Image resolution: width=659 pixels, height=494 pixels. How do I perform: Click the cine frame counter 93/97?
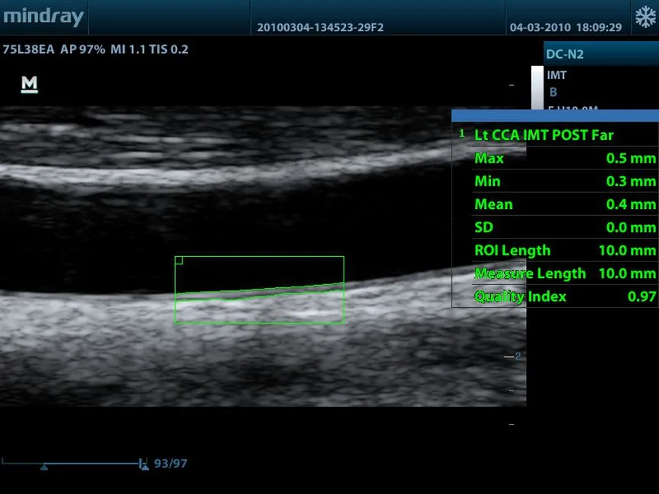point(170,463)
